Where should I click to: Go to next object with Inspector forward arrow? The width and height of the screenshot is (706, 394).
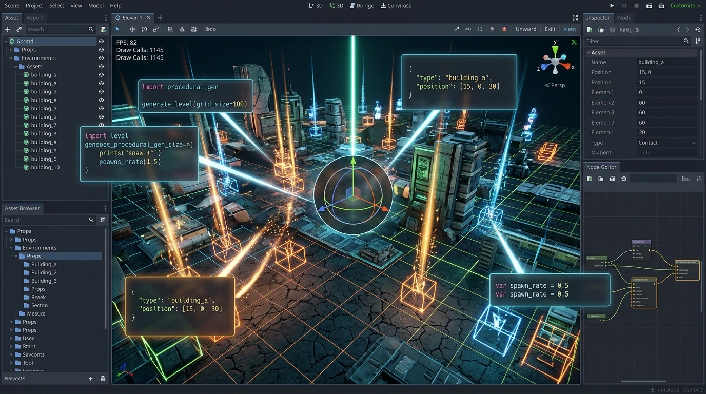click(688, 30)
